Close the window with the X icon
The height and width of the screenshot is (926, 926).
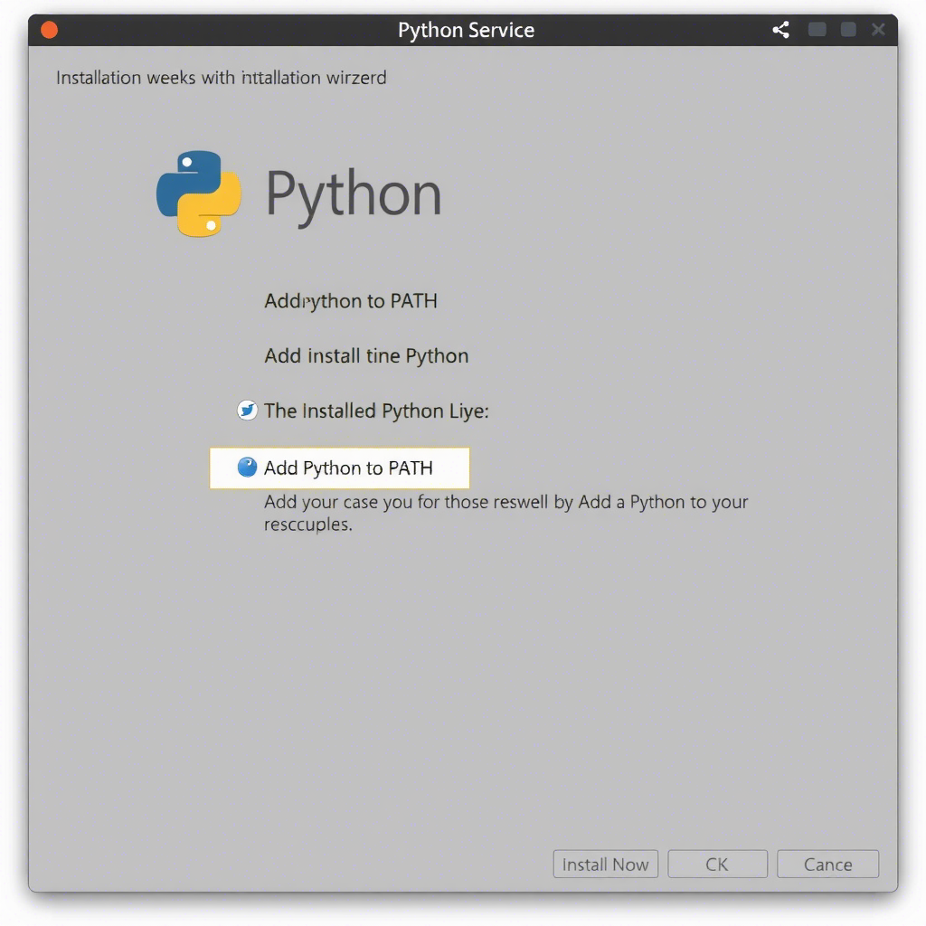(878, 30)
